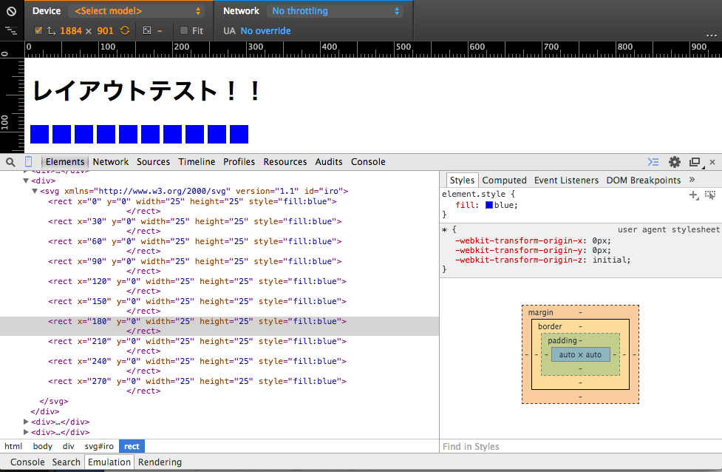Open the three-dot more options menu

(712, 35)
